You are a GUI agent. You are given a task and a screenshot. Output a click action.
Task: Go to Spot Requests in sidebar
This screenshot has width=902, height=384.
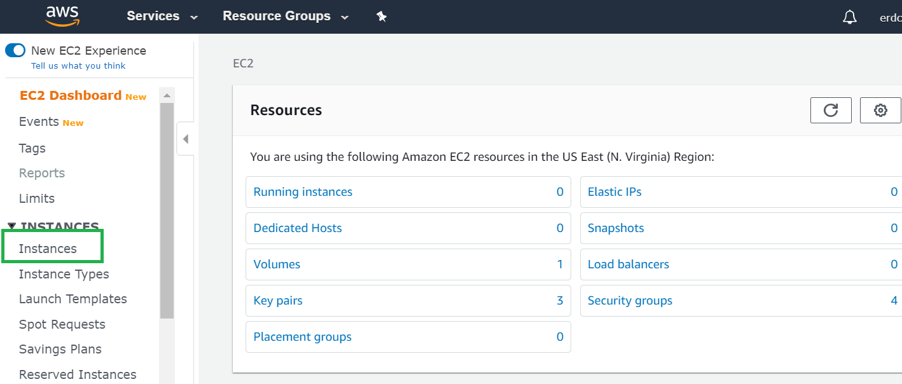pos(62,324)
